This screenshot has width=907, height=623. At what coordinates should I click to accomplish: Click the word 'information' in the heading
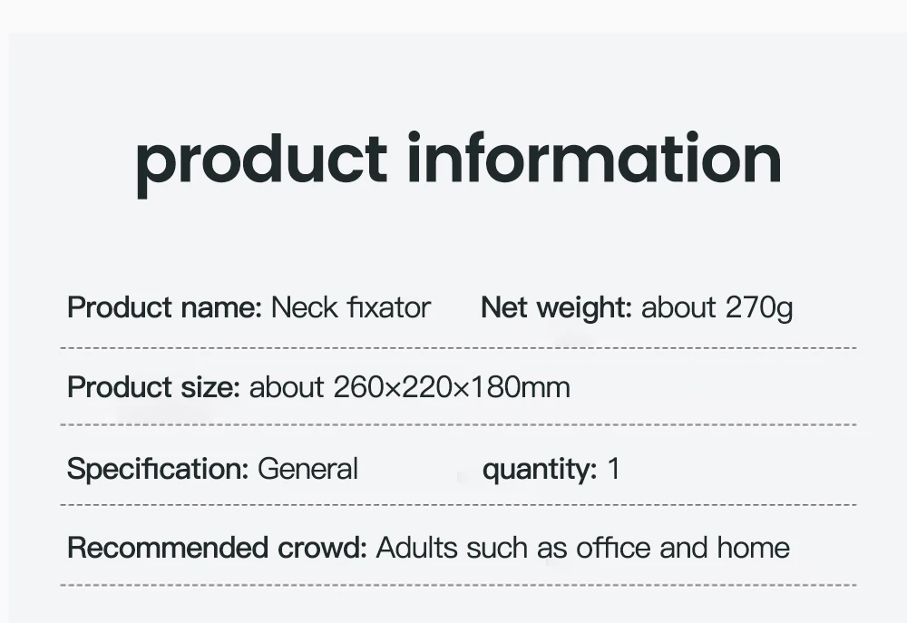click(595, 156)
